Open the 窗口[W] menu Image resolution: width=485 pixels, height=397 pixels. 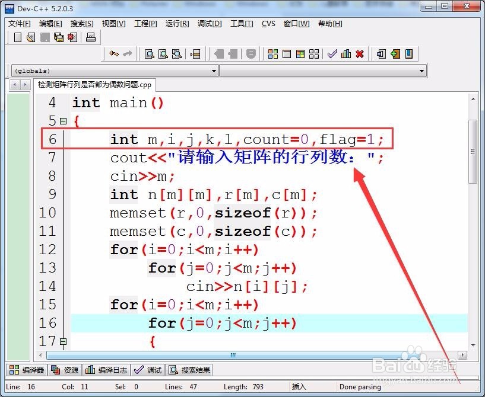(x=296, y=24)
